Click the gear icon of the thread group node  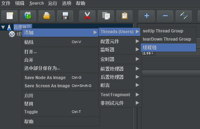coord(12,34)
